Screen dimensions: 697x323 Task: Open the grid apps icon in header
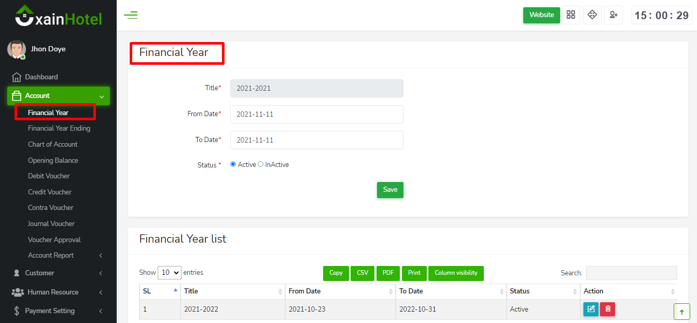pos(570,15)
